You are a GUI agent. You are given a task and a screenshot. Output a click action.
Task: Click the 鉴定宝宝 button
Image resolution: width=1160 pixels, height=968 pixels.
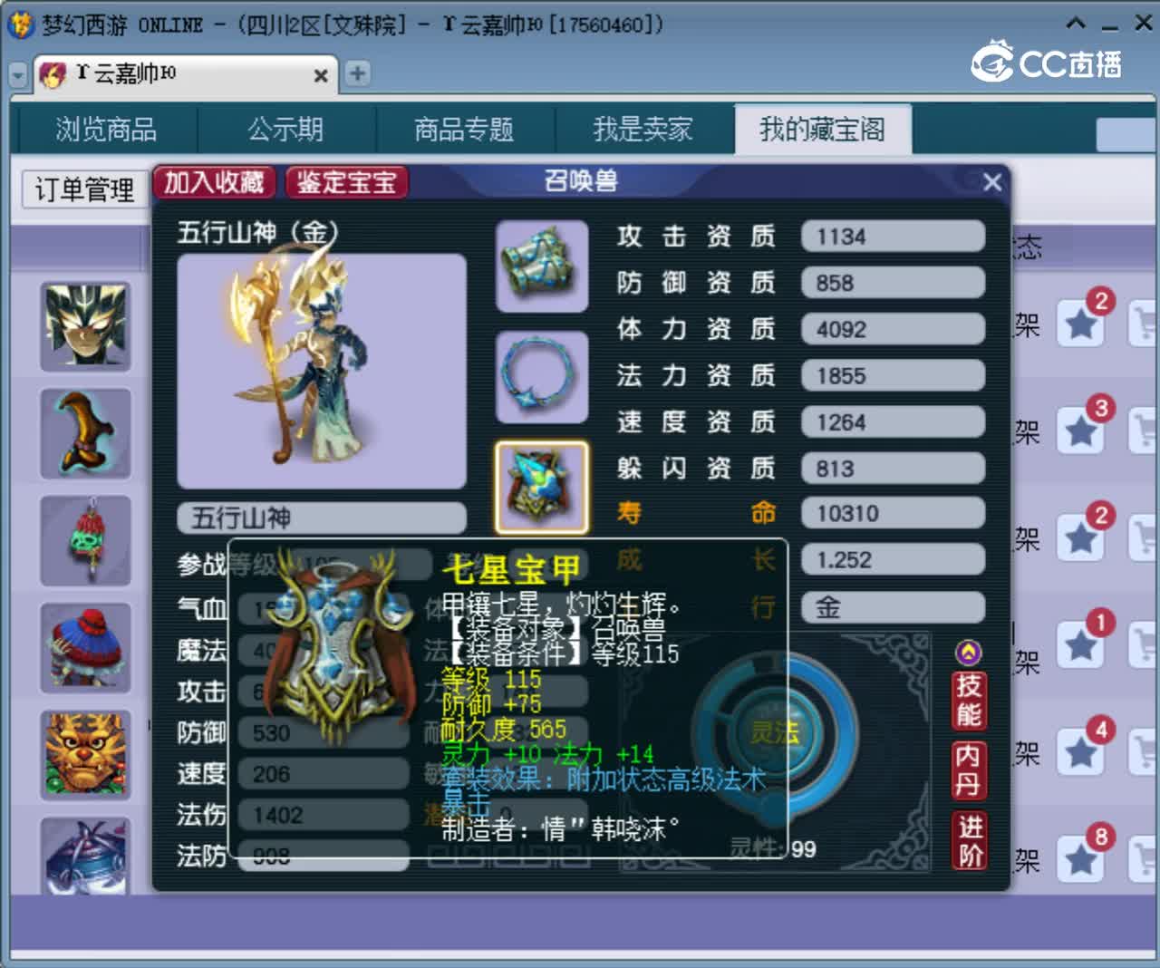coord(346,182)
